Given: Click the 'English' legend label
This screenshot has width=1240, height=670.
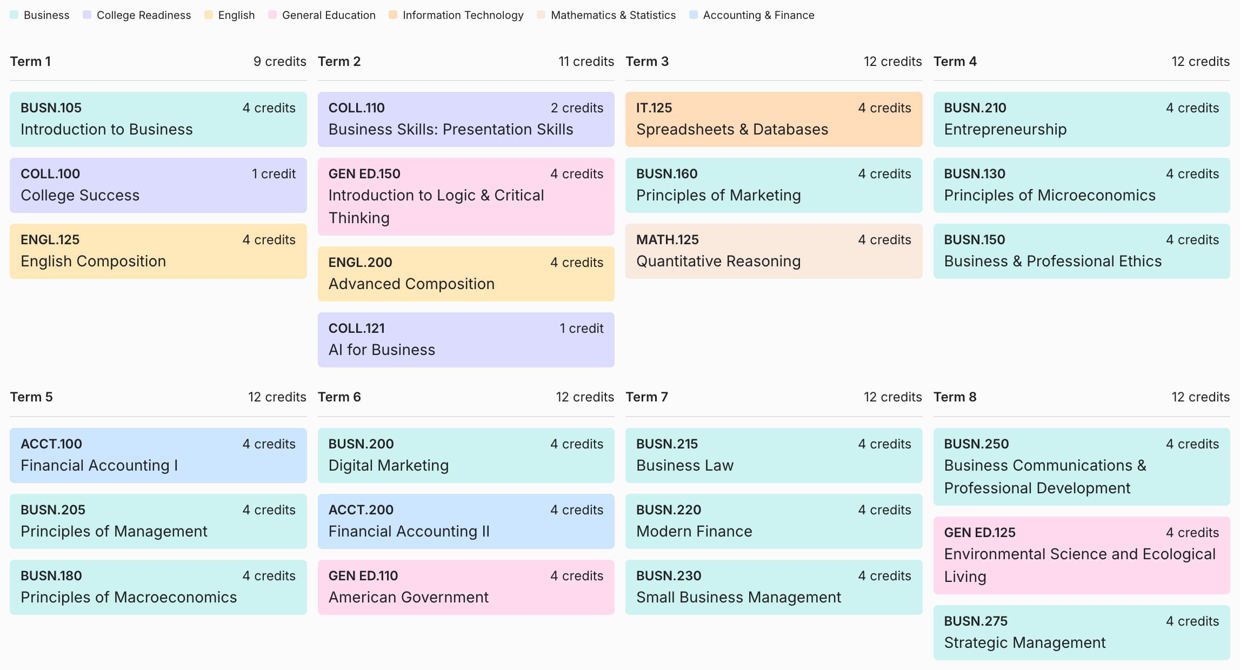Looking at the screenshot, I should (x=236, y=15).
